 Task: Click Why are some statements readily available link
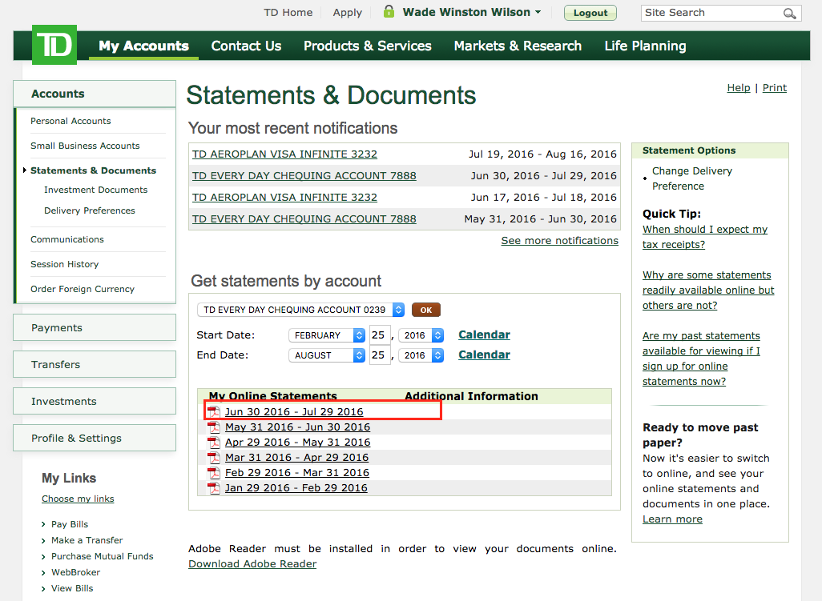[708, 290]
